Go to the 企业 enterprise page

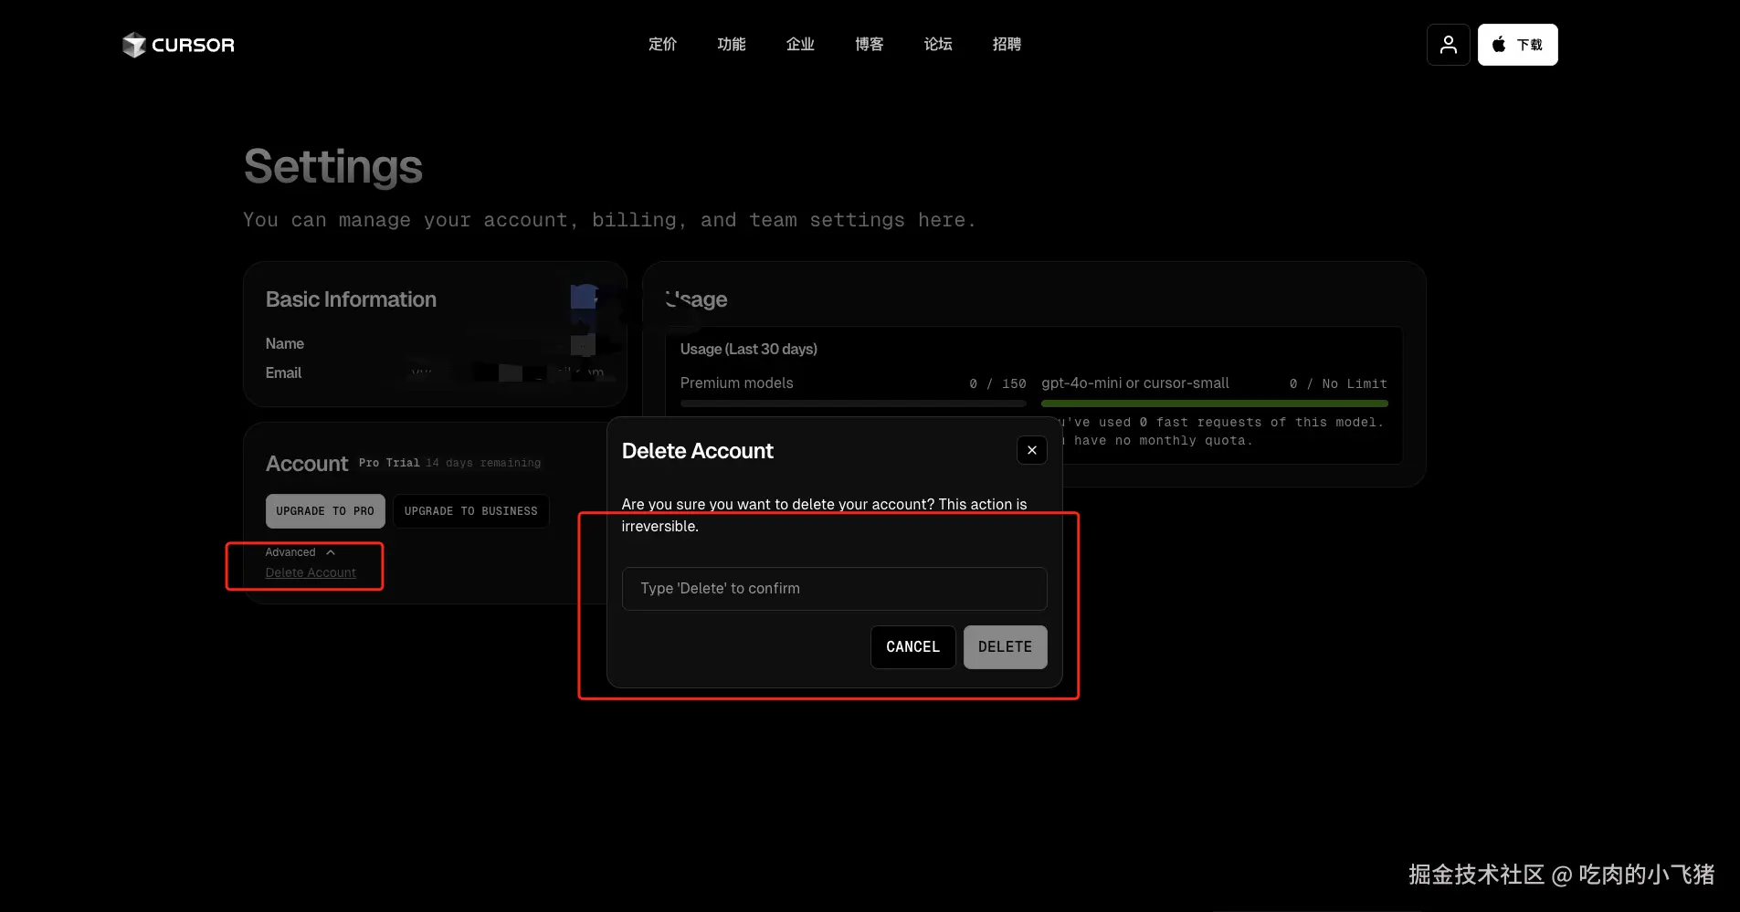800,44
